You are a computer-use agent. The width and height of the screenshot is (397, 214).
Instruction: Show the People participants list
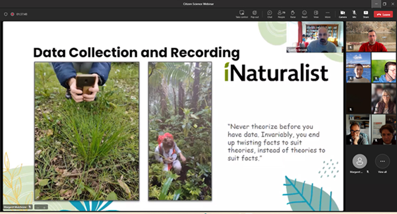[x=281, y=14]
